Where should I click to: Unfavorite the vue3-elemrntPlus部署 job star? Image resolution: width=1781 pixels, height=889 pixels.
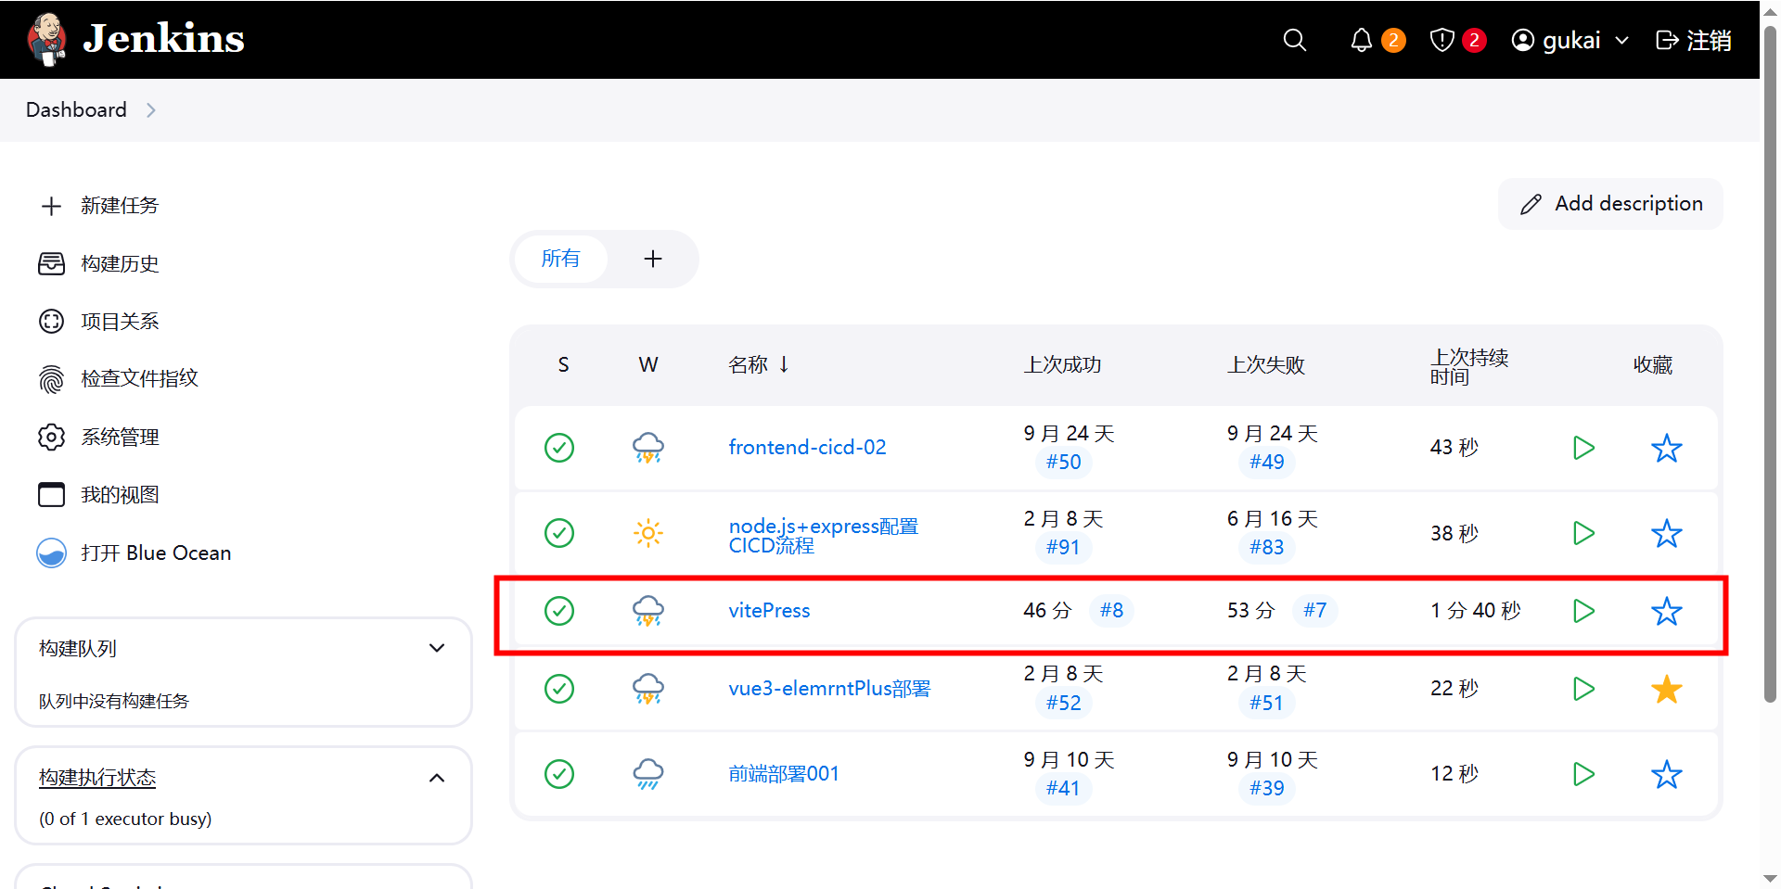click(1666, 689)
